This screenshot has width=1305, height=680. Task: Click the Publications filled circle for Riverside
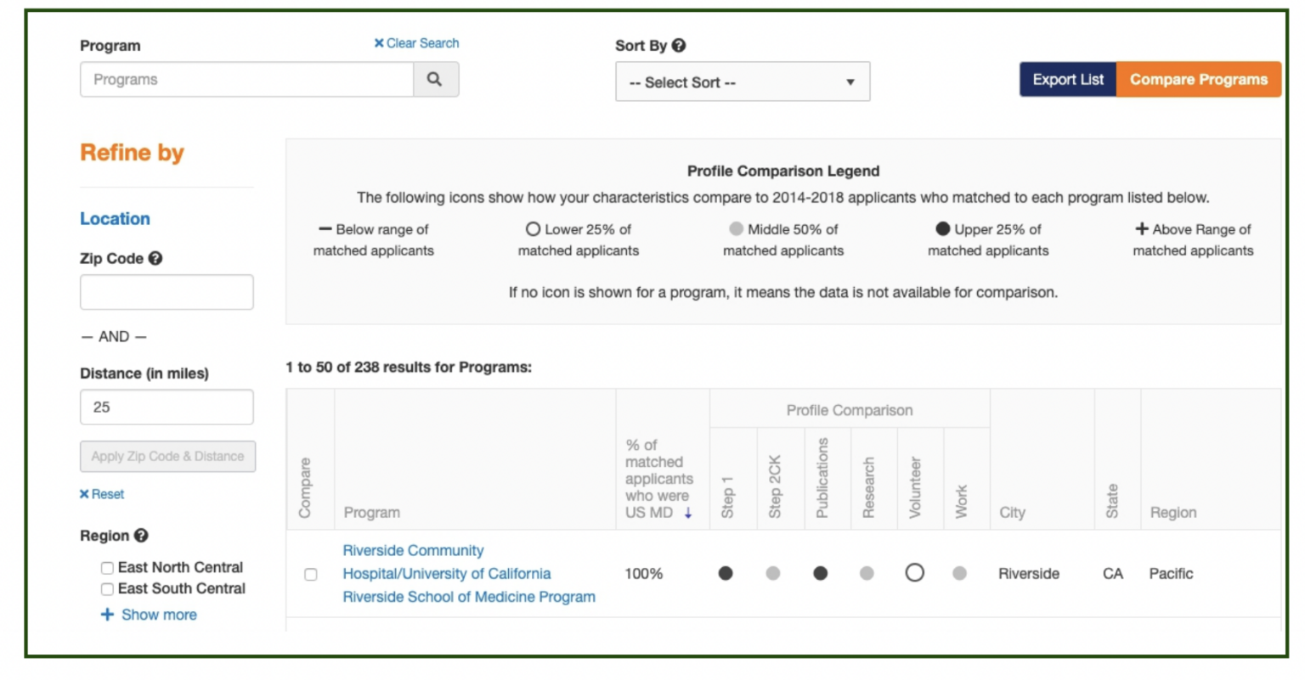(820, 573)
